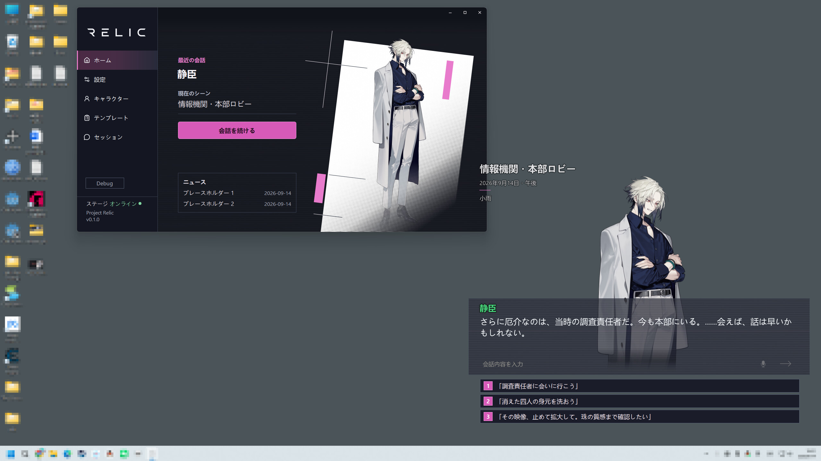The height and width of the screenshot is (461, 821).
Task: Open news item プレースホルダー 2
Action: coord(237,204)
